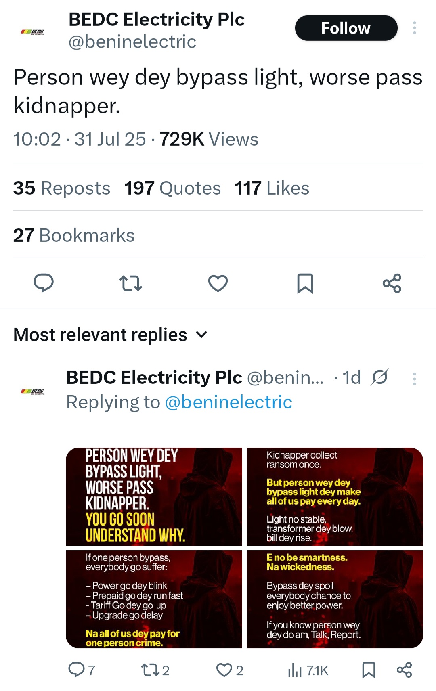
Task: Follow BEDC Electricity Plc
Action: [x=346, y=28]
